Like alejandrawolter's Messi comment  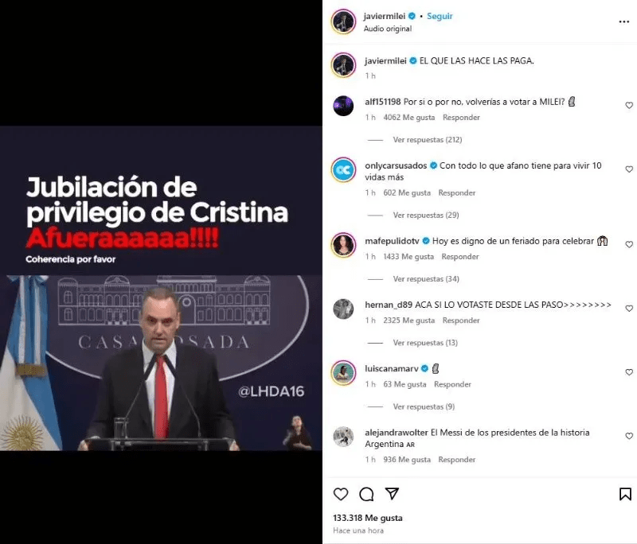[629, 436]
